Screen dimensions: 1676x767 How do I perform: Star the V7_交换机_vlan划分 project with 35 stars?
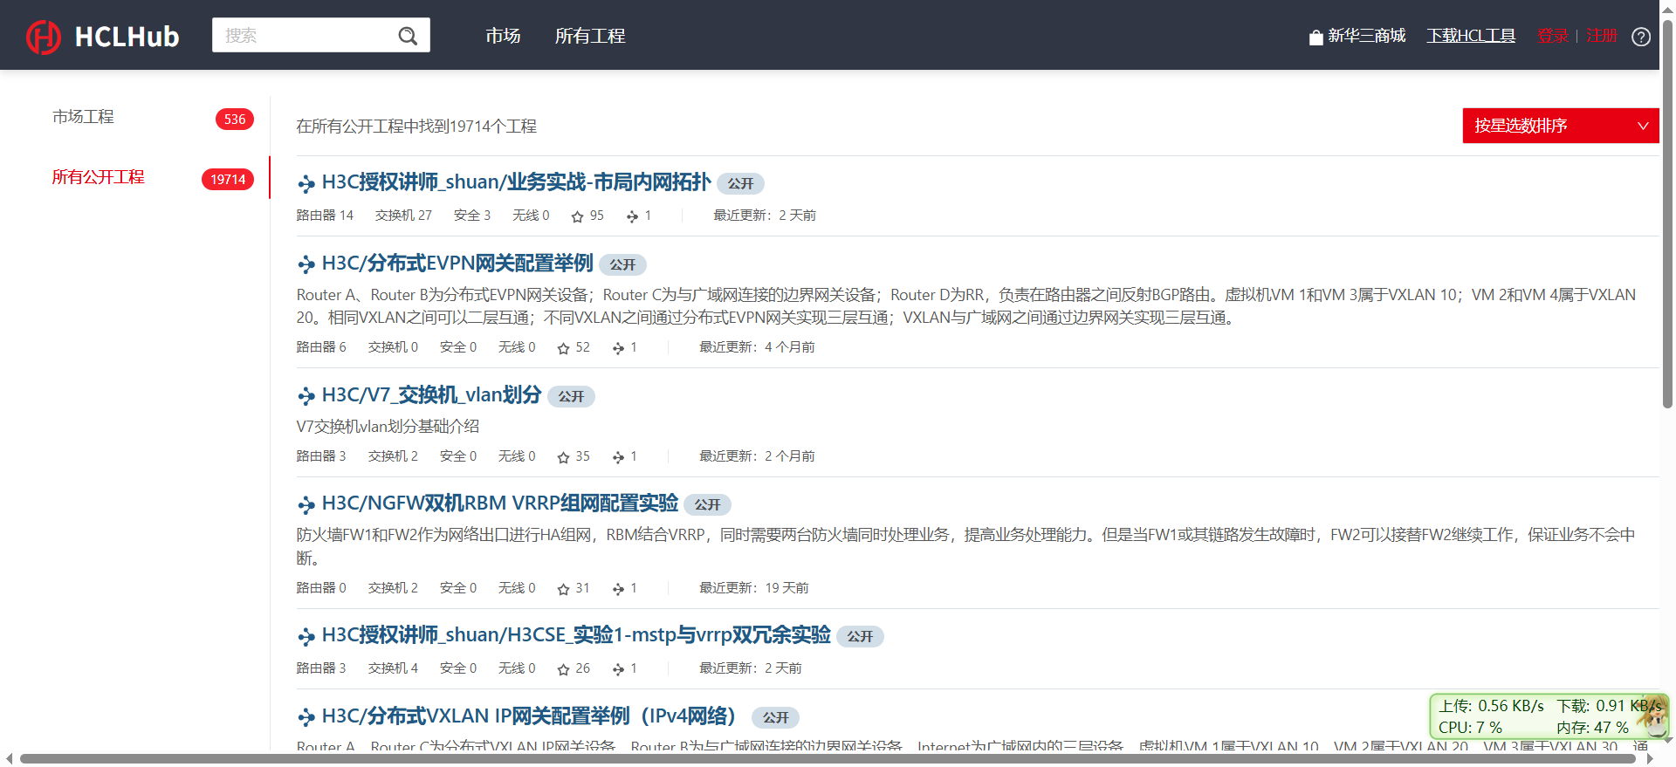point(563,457)
